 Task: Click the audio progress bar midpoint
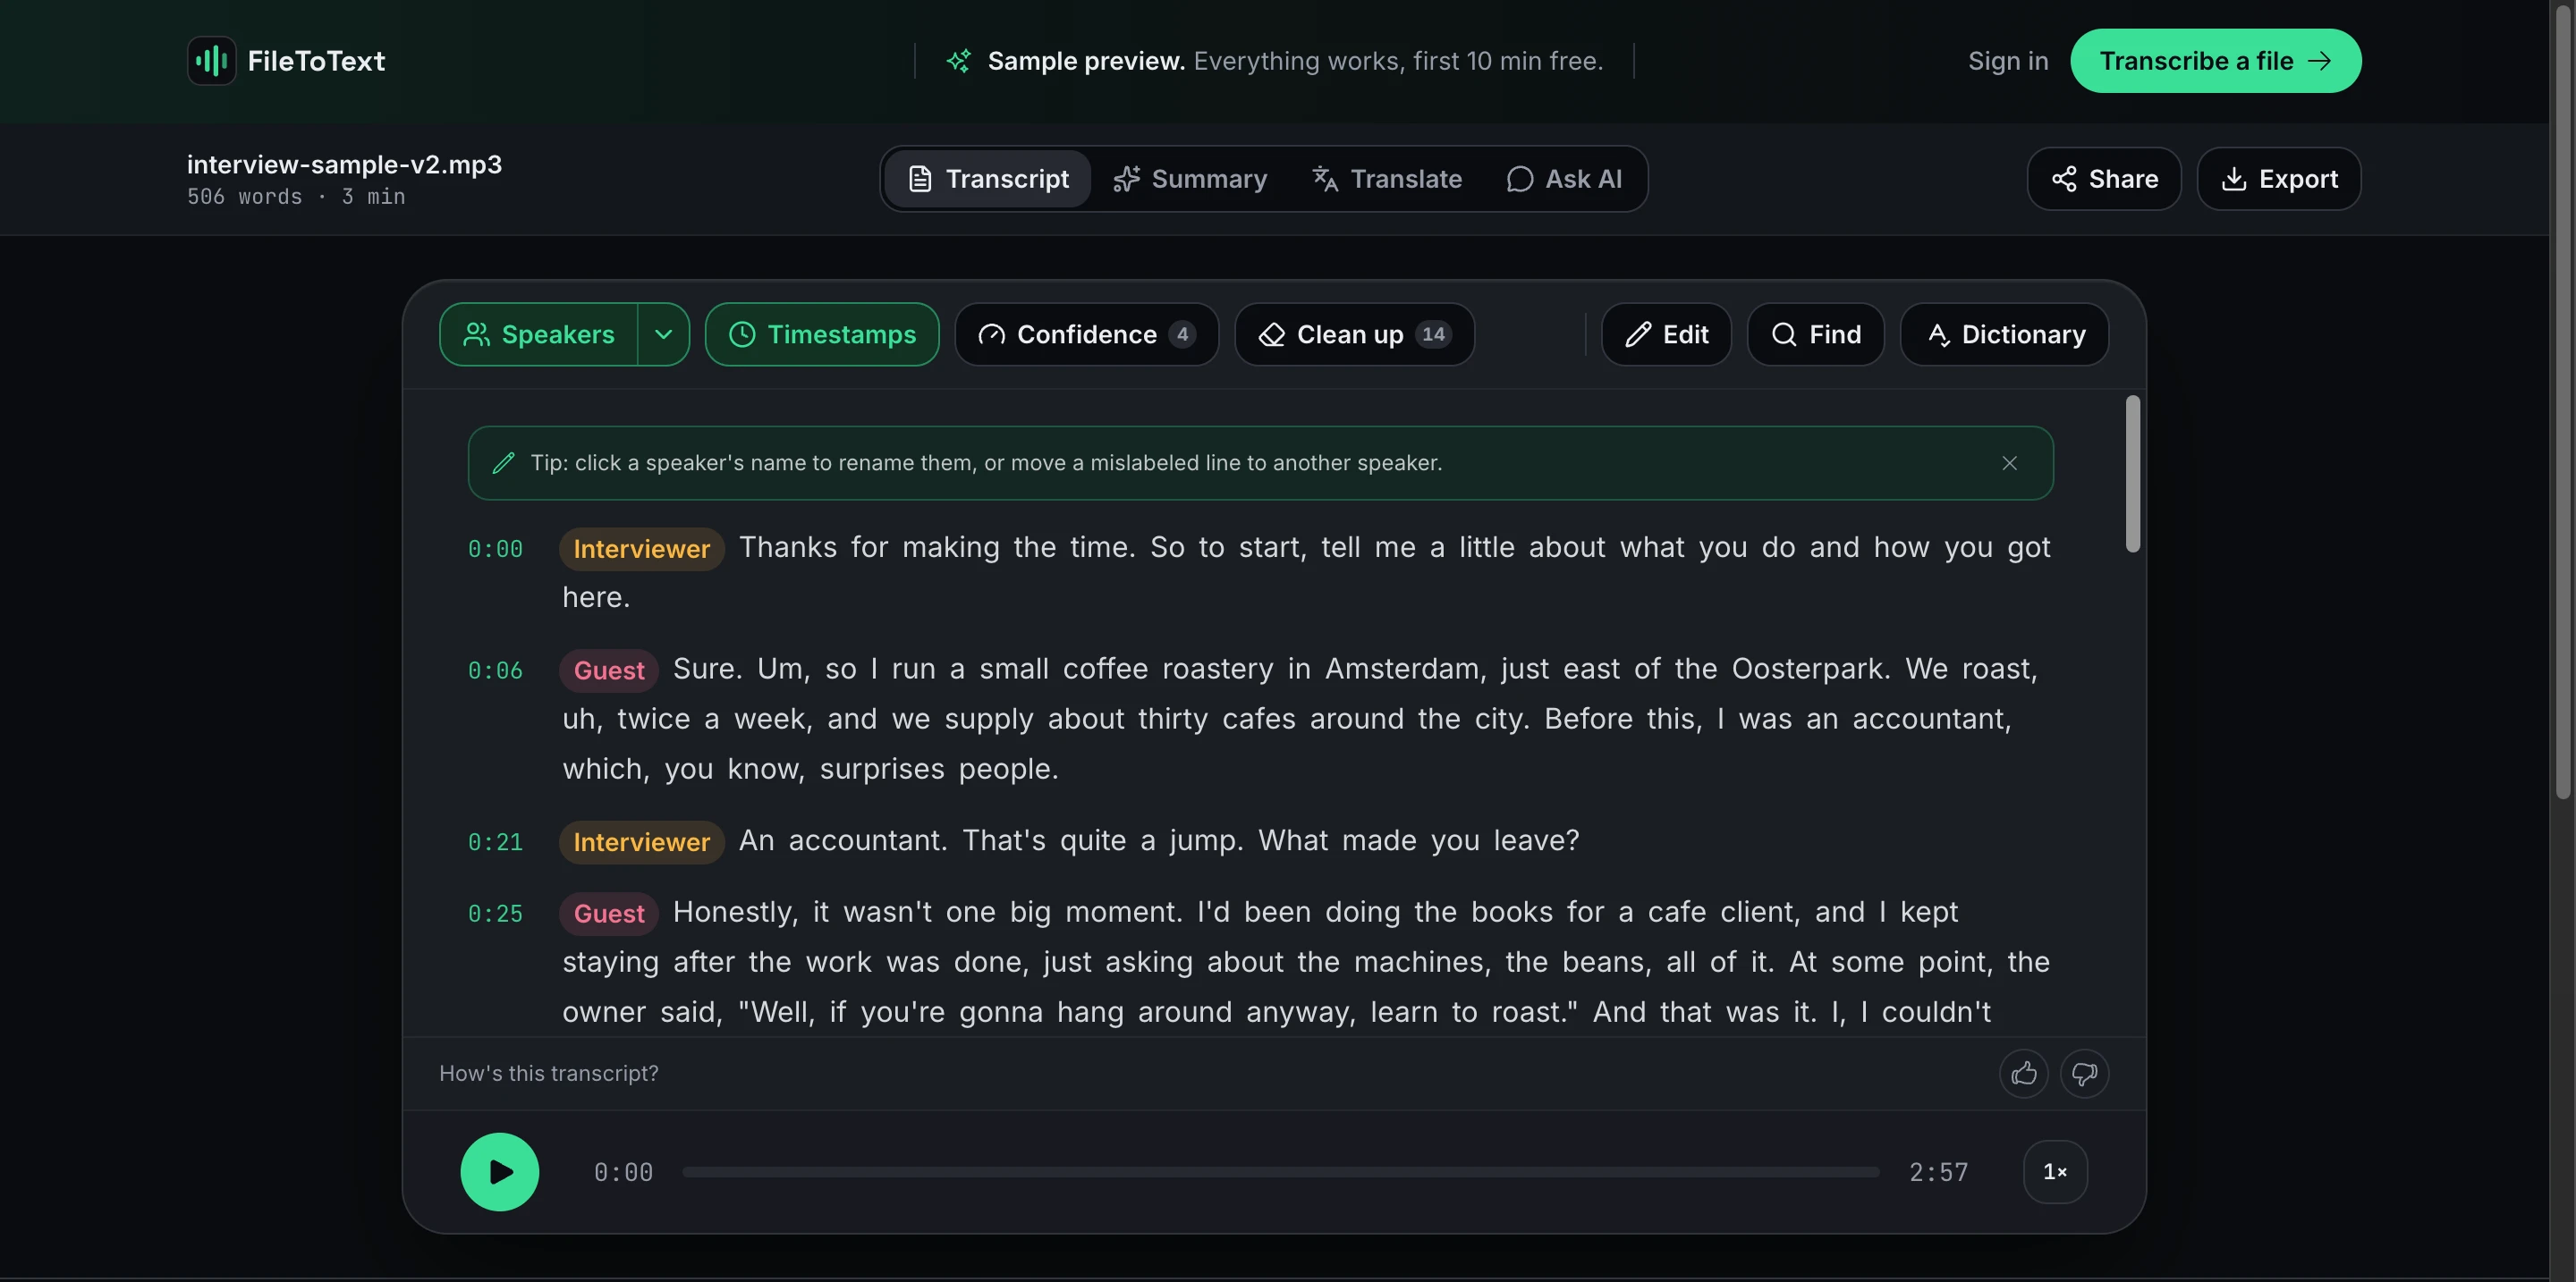(x=1280, y=1171)
